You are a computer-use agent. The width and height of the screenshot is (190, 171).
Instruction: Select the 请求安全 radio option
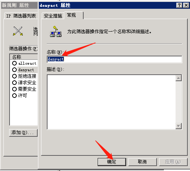(14, 83)
